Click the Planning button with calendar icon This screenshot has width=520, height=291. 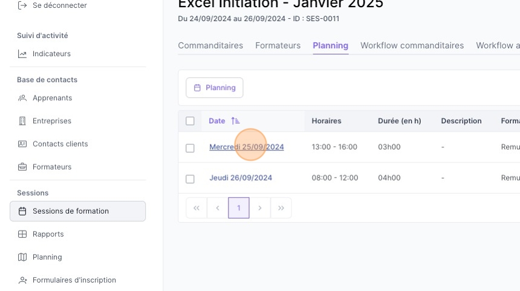214,88
